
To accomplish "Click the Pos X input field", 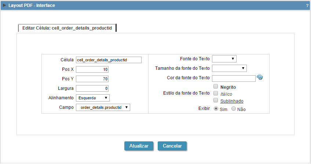I will 92,69.
